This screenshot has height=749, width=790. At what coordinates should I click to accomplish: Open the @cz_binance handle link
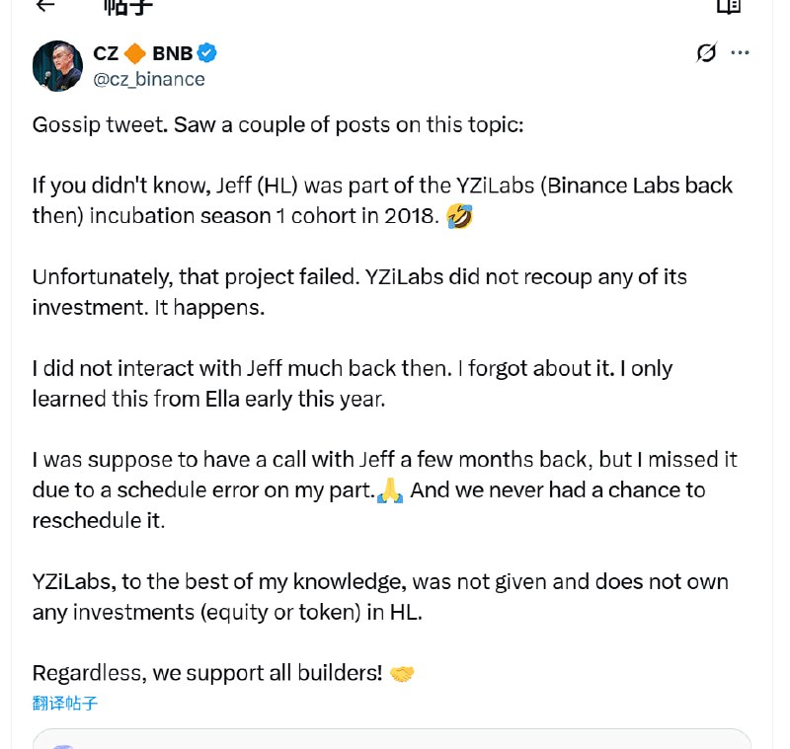click(148, 80)
